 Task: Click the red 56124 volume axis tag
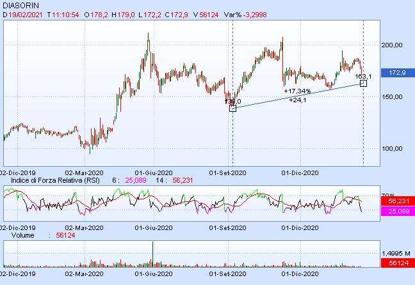[x=398, y=263]
